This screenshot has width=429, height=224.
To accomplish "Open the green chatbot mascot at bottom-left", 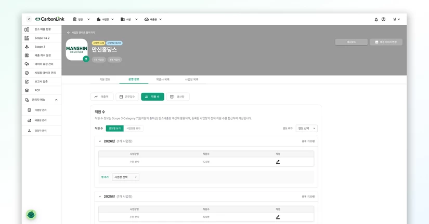I will pos(31,215).
